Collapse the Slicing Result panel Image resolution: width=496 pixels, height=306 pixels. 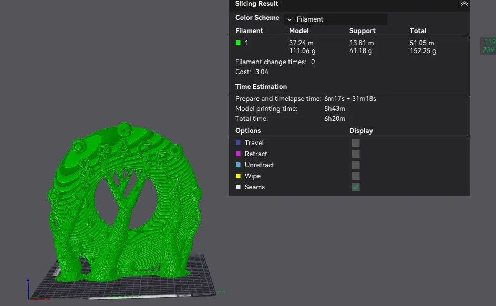pyautogui.click(x=464, y=4)
